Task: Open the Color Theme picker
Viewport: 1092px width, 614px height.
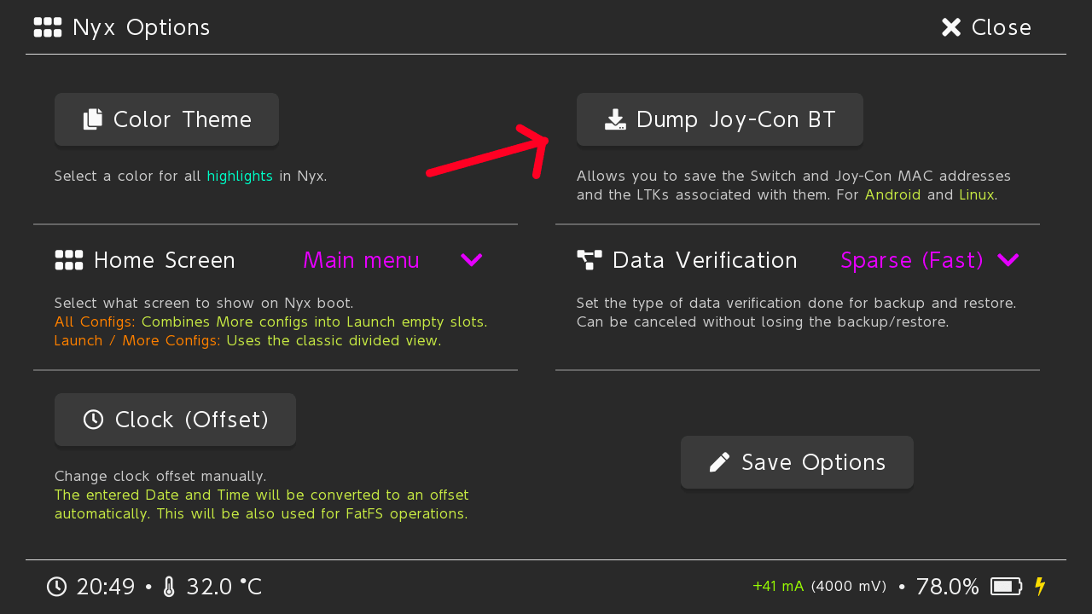Action: click(166, 119)
